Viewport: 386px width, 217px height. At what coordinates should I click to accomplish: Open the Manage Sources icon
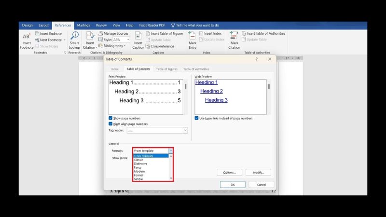100,33
